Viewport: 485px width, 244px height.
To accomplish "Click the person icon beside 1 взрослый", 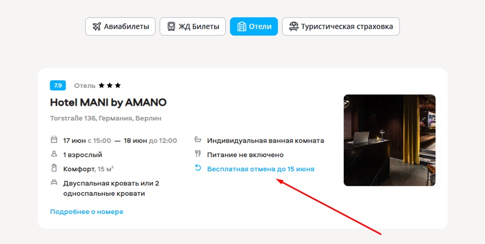I will [x=54, y=154].
